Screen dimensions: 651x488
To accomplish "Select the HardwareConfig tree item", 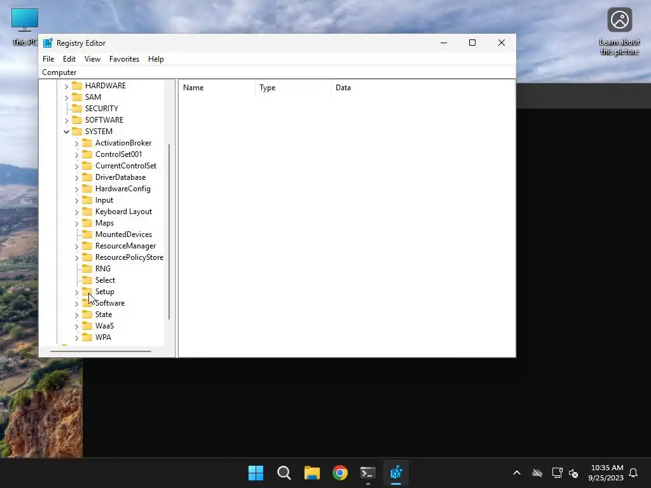I will click(x=123, y=188).
